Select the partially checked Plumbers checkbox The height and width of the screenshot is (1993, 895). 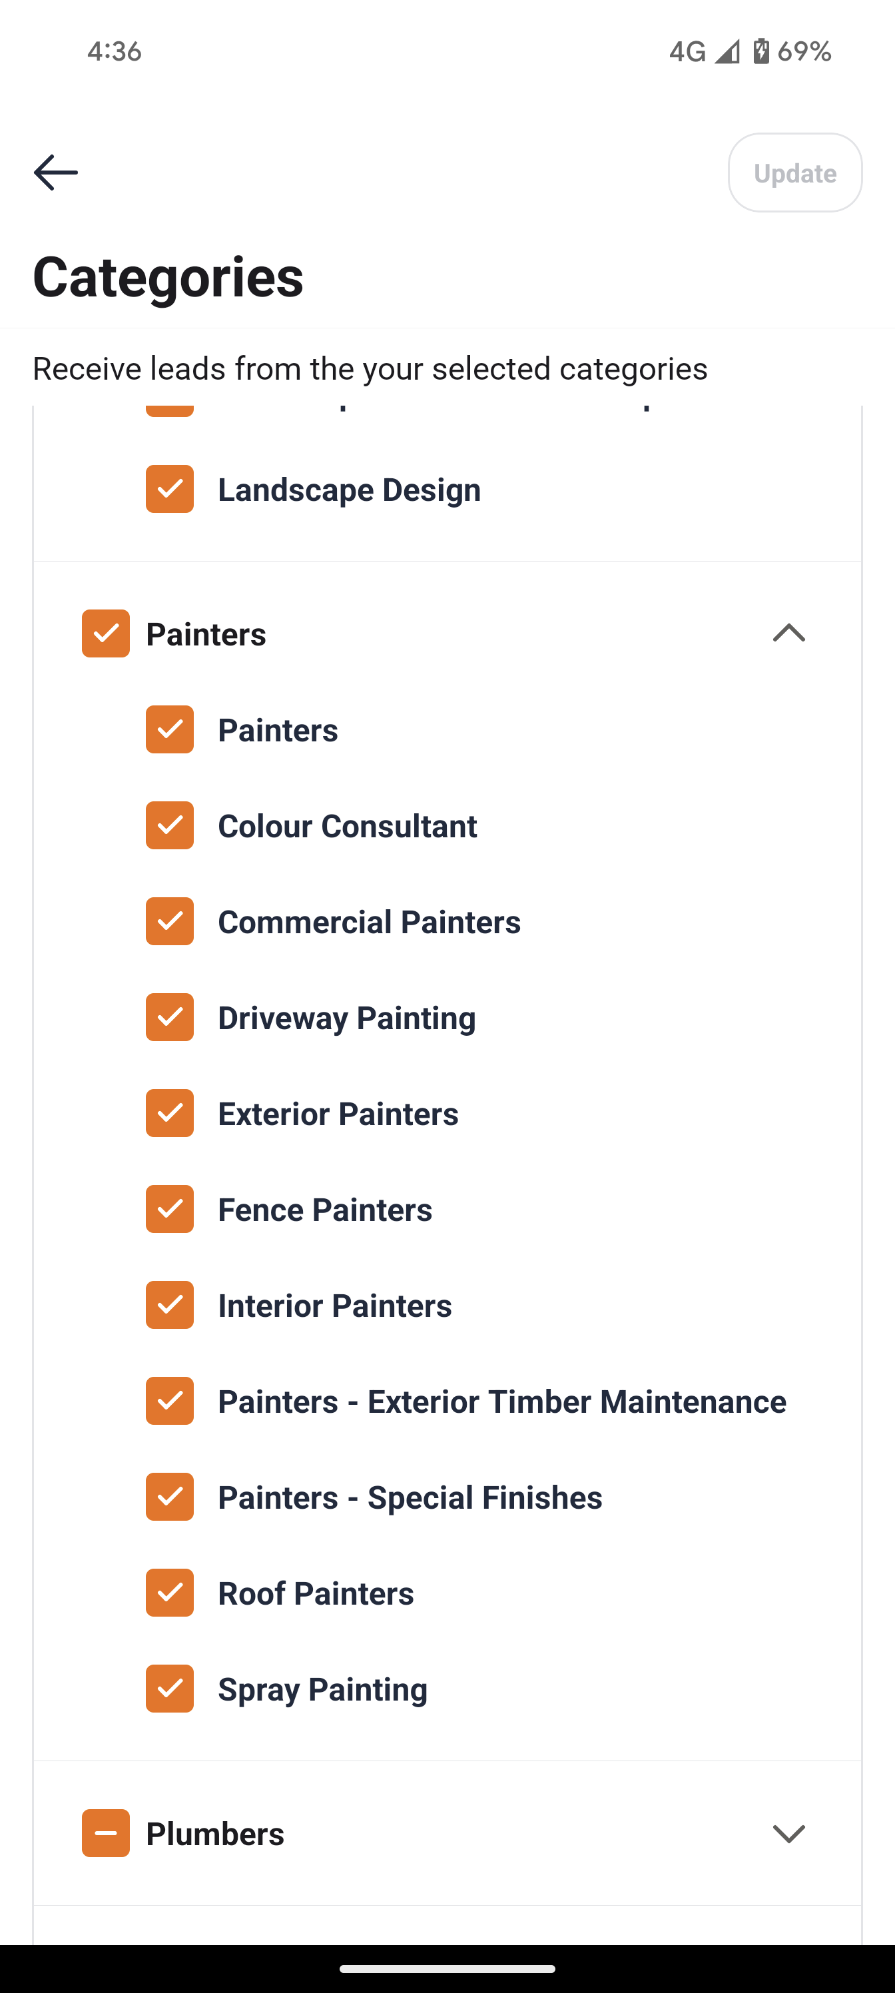point(106,1833)
